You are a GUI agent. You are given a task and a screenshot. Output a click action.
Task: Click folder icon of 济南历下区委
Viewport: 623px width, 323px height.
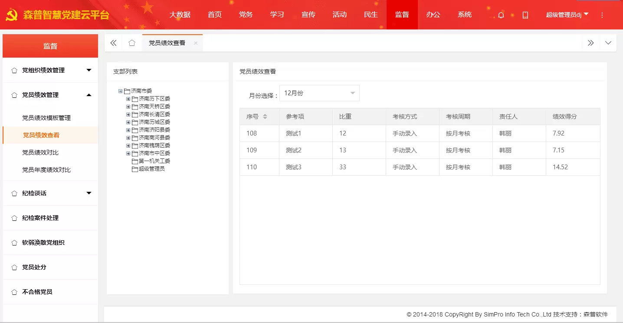pyautogui.click(x=135, y=99)
